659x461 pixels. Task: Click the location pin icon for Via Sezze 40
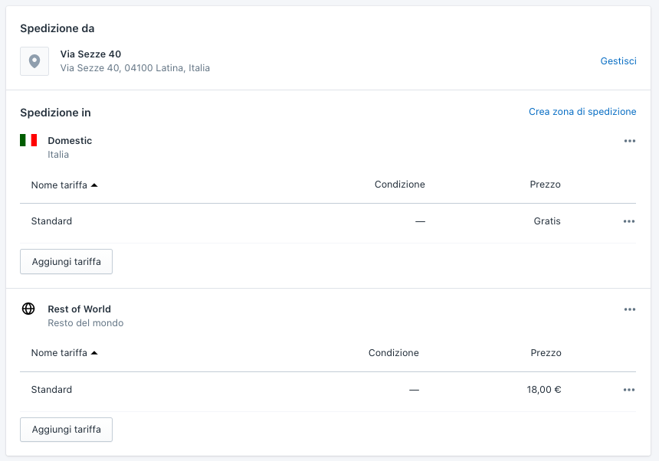pyautogui.click(x=34, y=61)
